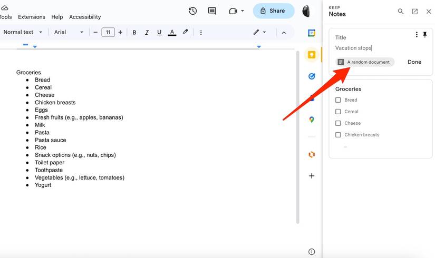Open the Accessibility menu
435x258 pixels.
tap(85, 17)
